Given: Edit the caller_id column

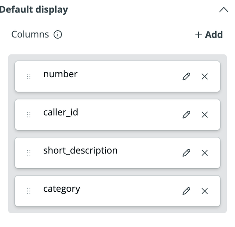Looking at the screenshot, I should [x=186, y=115].
